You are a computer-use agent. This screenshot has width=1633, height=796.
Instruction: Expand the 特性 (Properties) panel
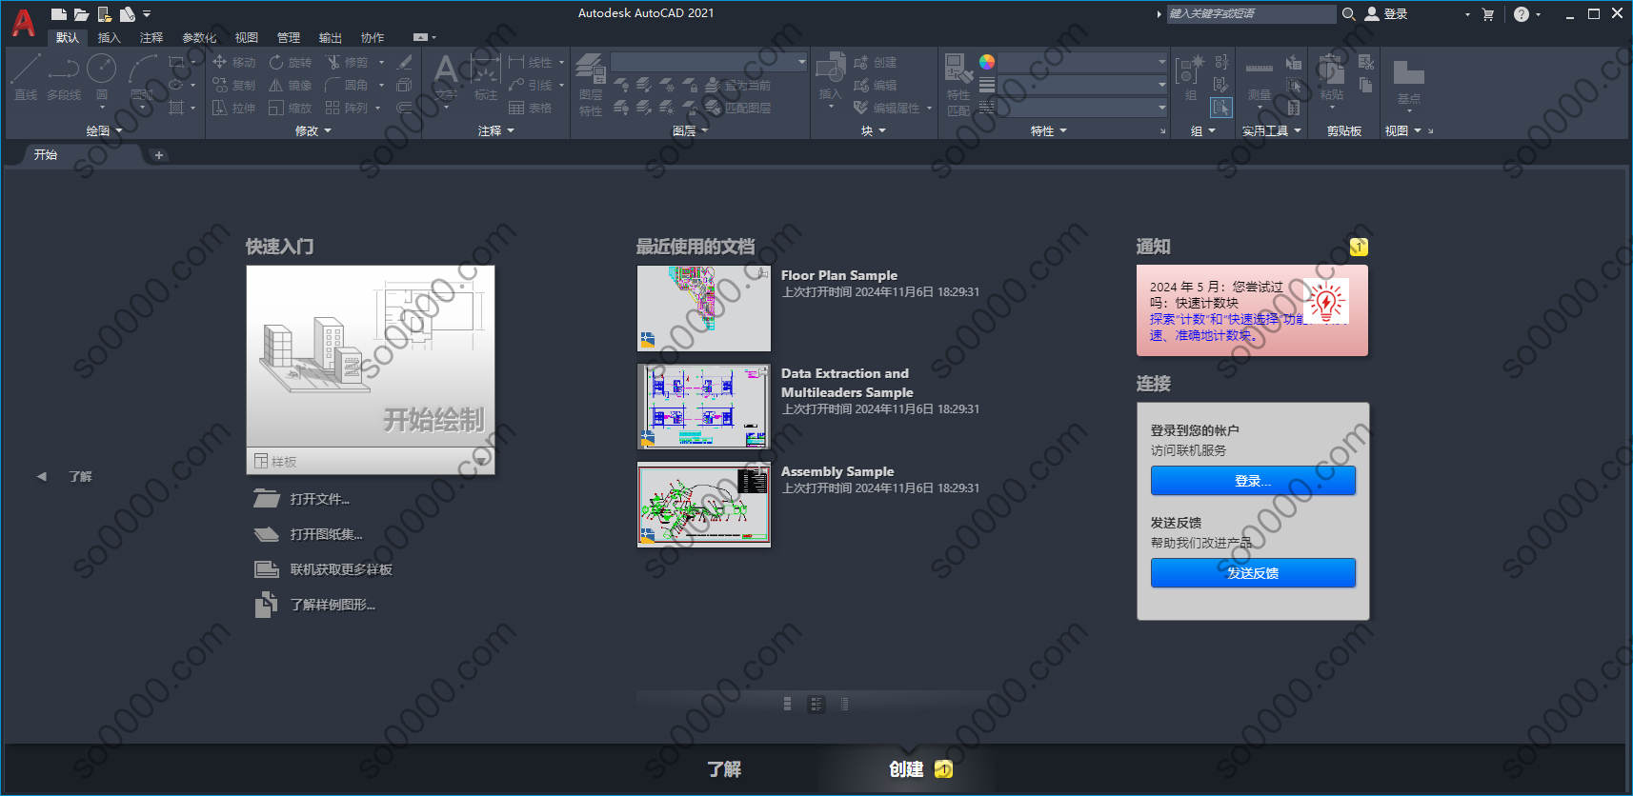[1049, 130]
